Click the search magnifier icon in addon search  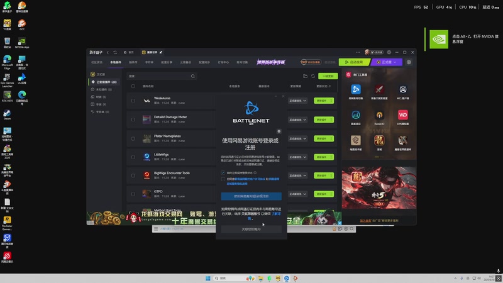[x=193, y=76]
